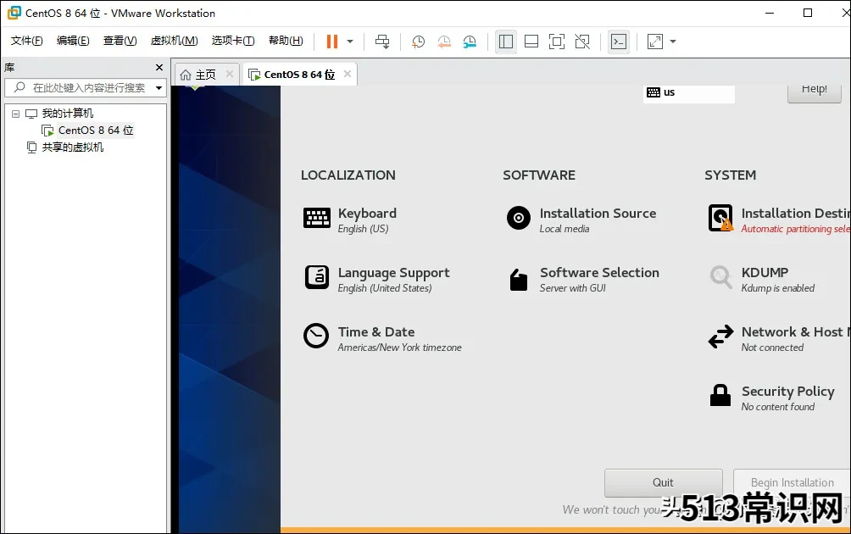Toggle the library sidebar view
Viewport: 851px width, 534px height.
click(506, 42)
